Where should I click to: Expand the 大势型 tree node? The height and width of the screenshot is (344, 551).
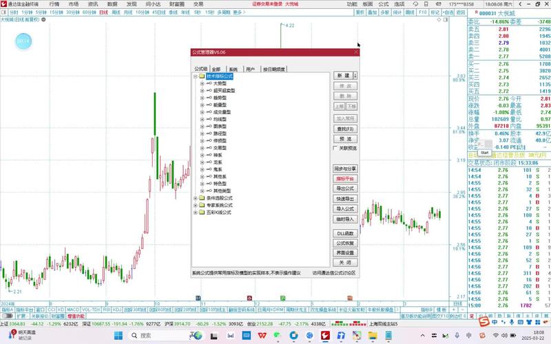(x=202, y=83)
